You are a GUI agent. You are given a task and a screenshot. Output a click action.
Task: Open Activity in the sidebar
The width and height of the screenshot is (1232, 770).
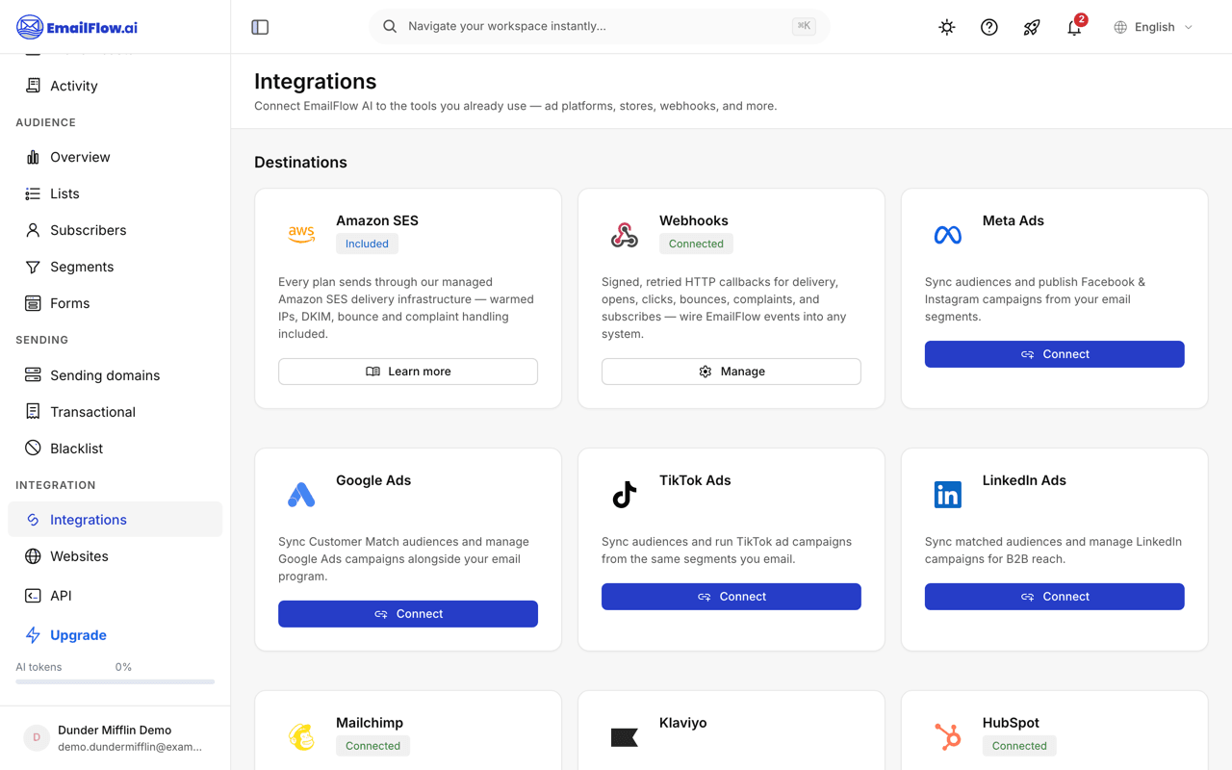[115, 86]
